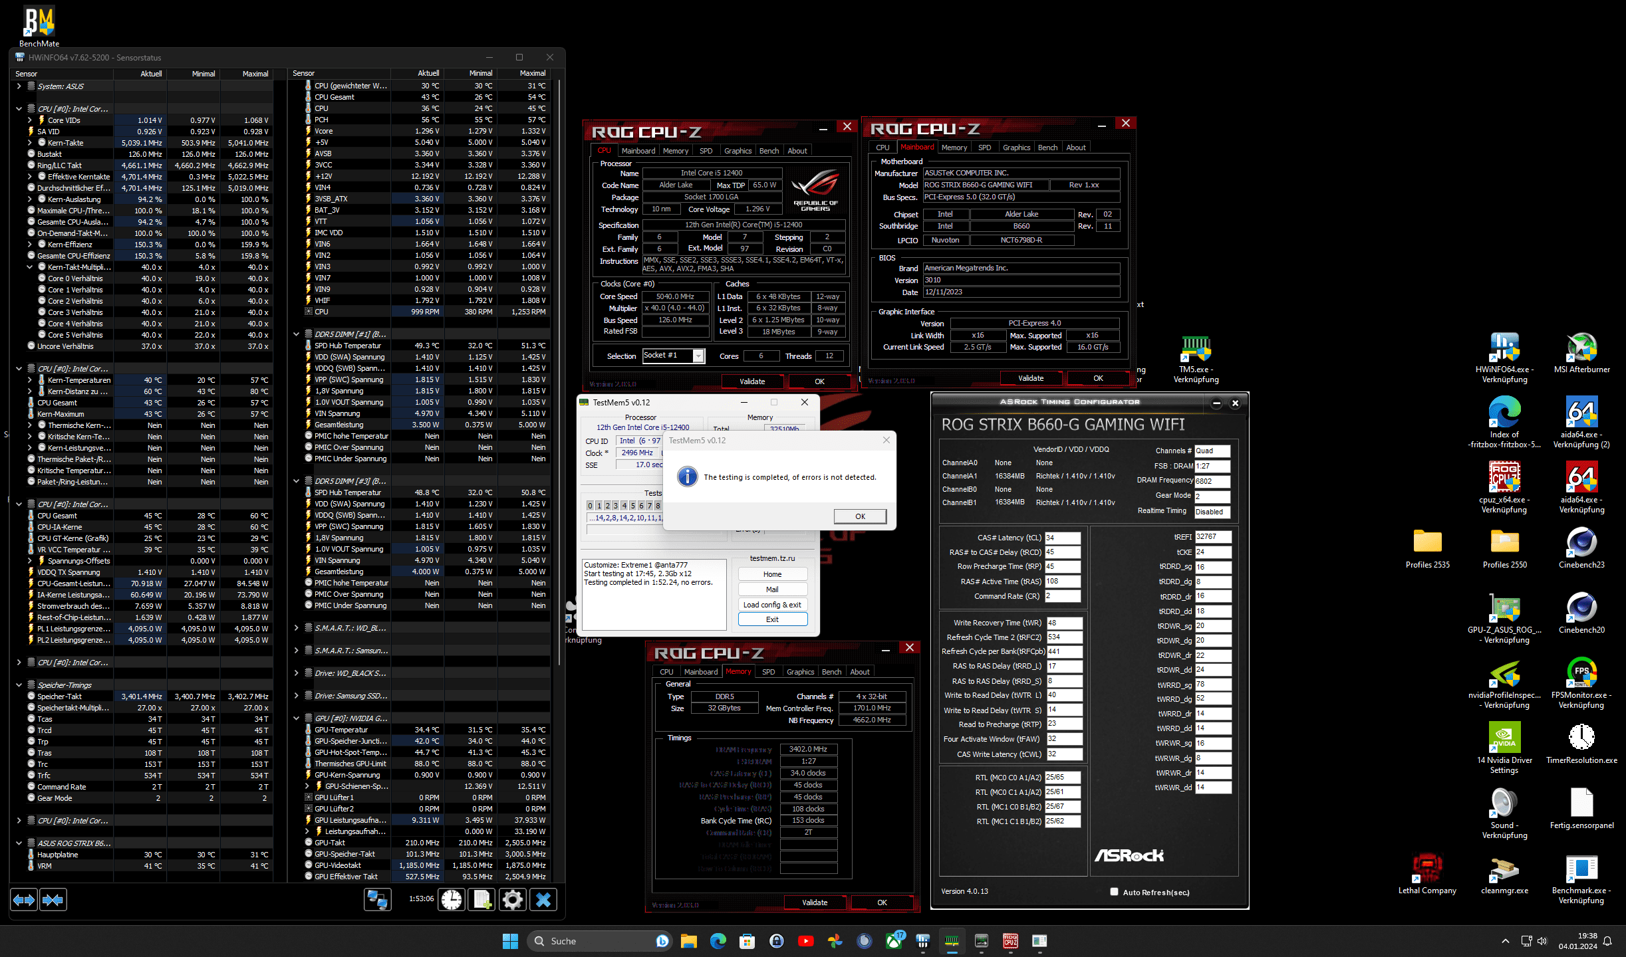1626x957 pixels.
Task: Toggle Auto Refresh checkbox in Timing Configurator
Action: [1114, 892]
